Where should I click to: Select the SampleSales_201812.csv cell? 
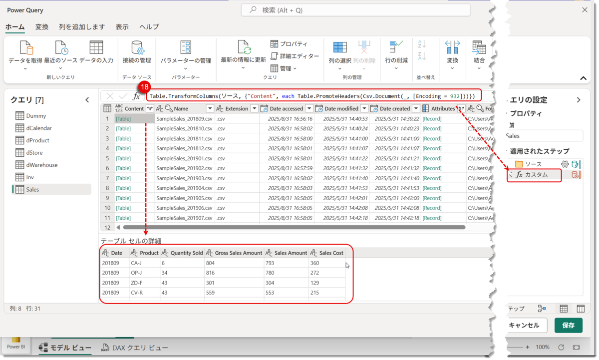coord(184,148)
